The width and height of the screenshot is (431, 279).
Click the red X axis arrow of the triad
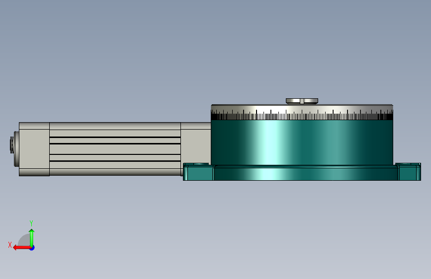tap(22, 248)
